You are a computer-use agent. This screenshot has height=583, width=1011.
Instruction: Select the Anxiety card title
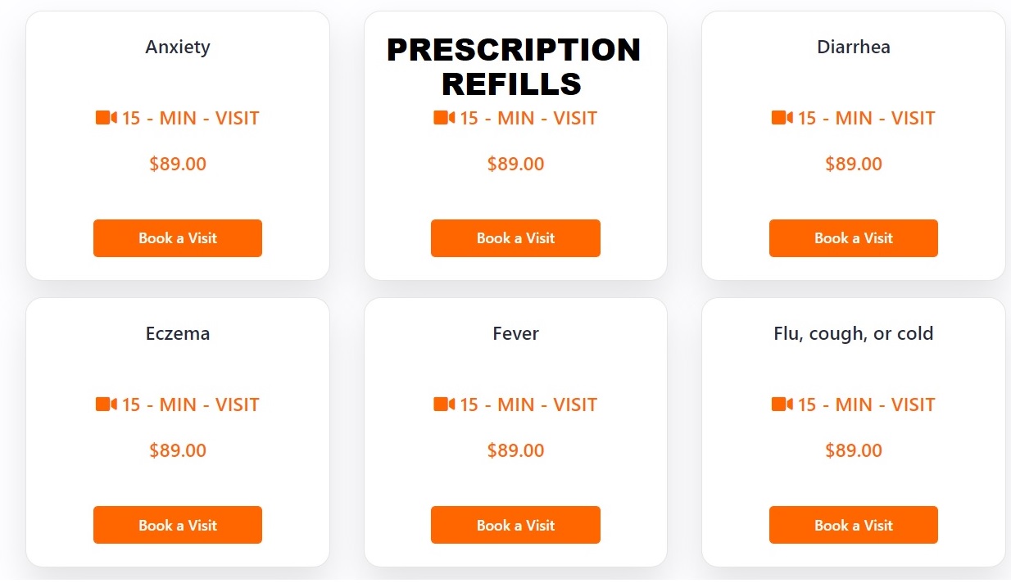[178, 47]
